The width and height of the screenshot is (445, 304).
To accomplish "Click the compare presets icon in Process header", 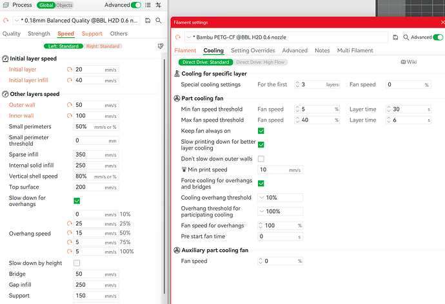I will [x=159, y=5].
